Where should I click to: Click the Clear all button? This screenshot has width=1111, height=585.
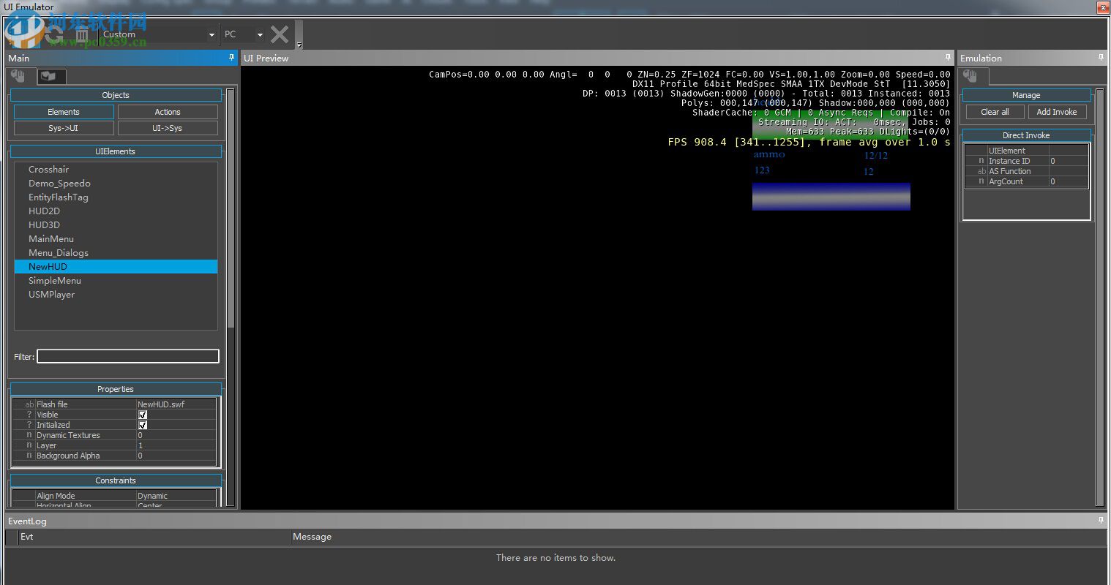coord(995,112)
